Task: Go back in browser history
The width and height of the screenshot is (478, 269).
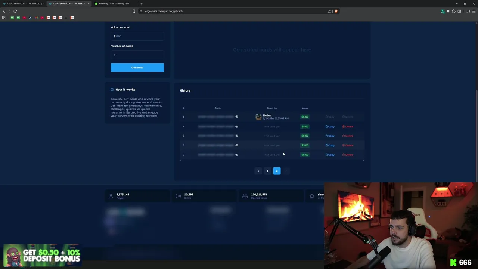Action: point(4,11)
